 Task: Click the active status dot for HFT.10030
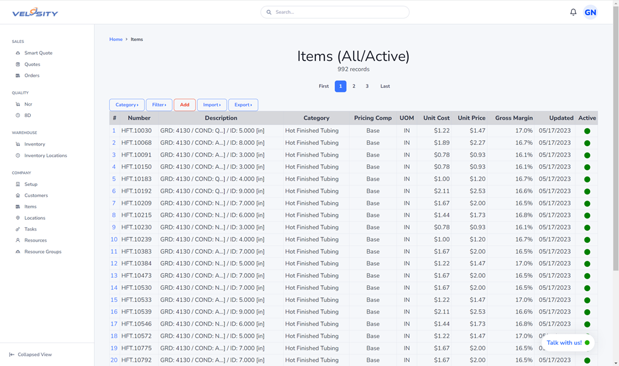pyautogui.click(x=587, y=131)
